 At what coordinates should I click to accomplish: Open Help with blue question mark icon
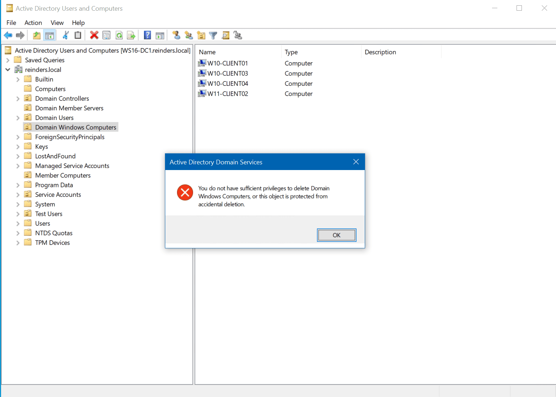(x=148, y=35)
